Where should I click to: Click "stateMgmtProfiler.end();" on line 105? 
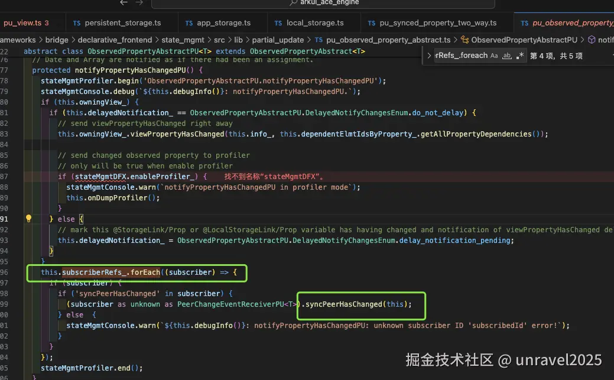click(92, 368)
